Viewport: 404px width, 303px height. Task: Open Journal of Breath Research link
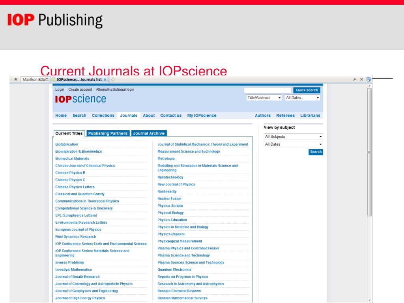point(77,277)
